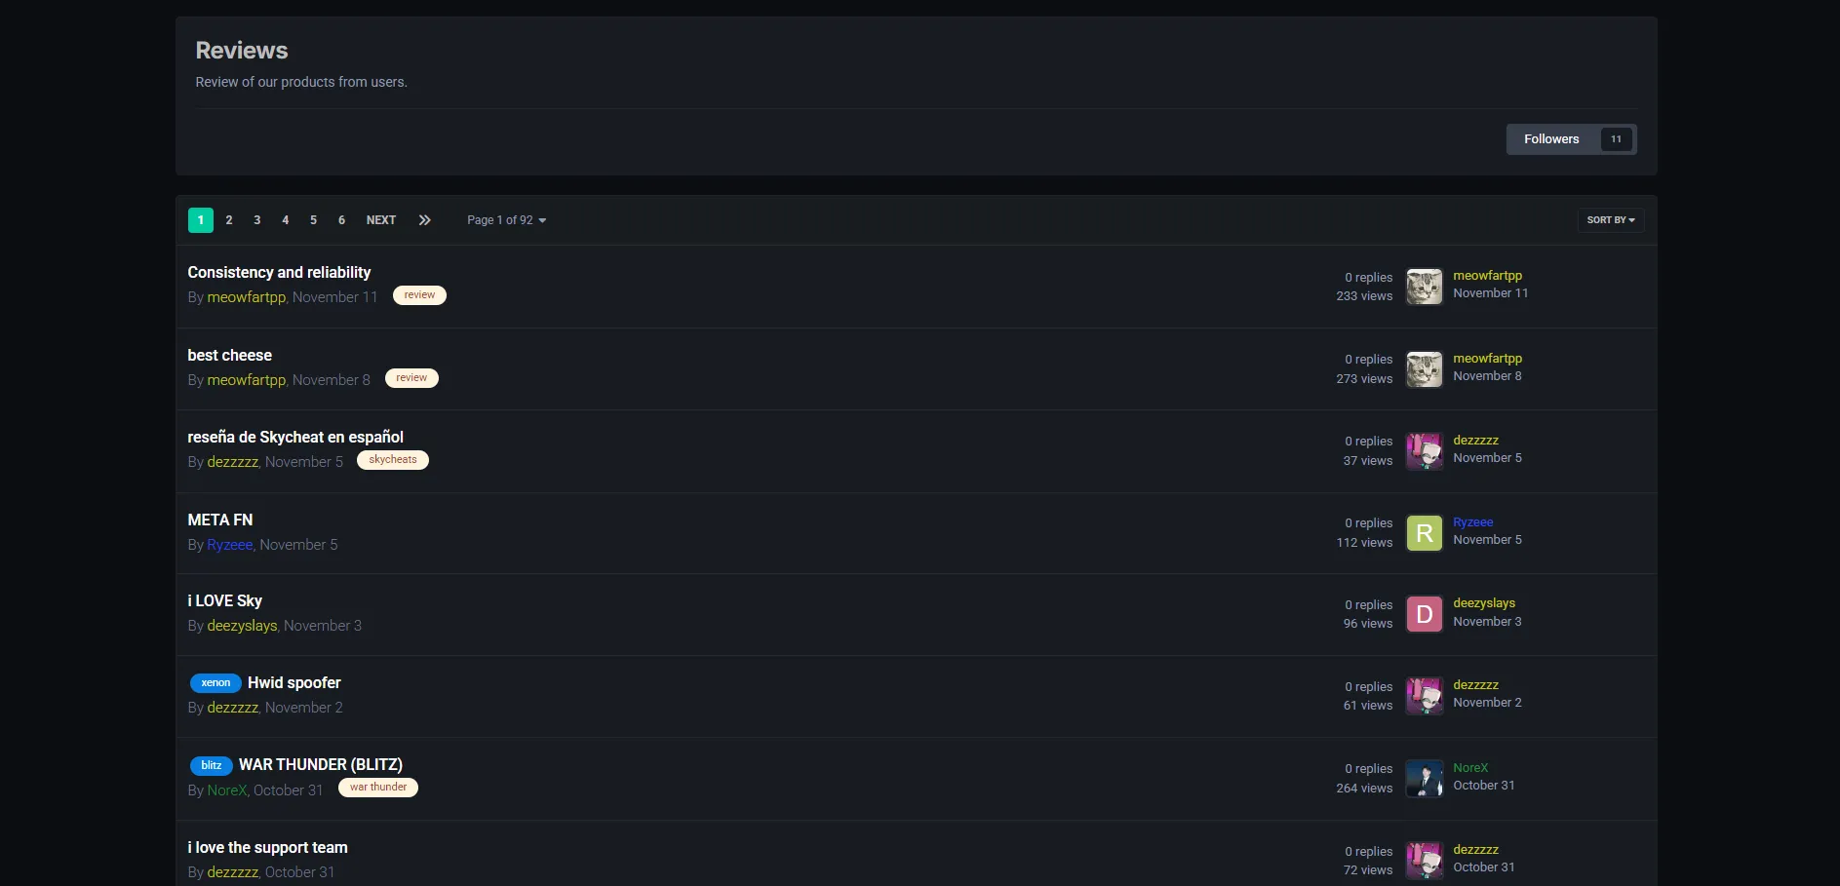Click the double-chevron last page icon
Screen dimensions: 1840x886
(x=424, y=220)
